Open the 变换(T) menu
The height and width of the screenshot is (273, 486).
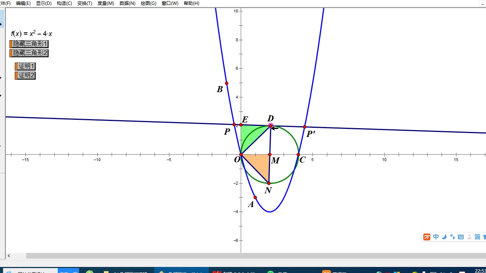(x=85, y=3)
